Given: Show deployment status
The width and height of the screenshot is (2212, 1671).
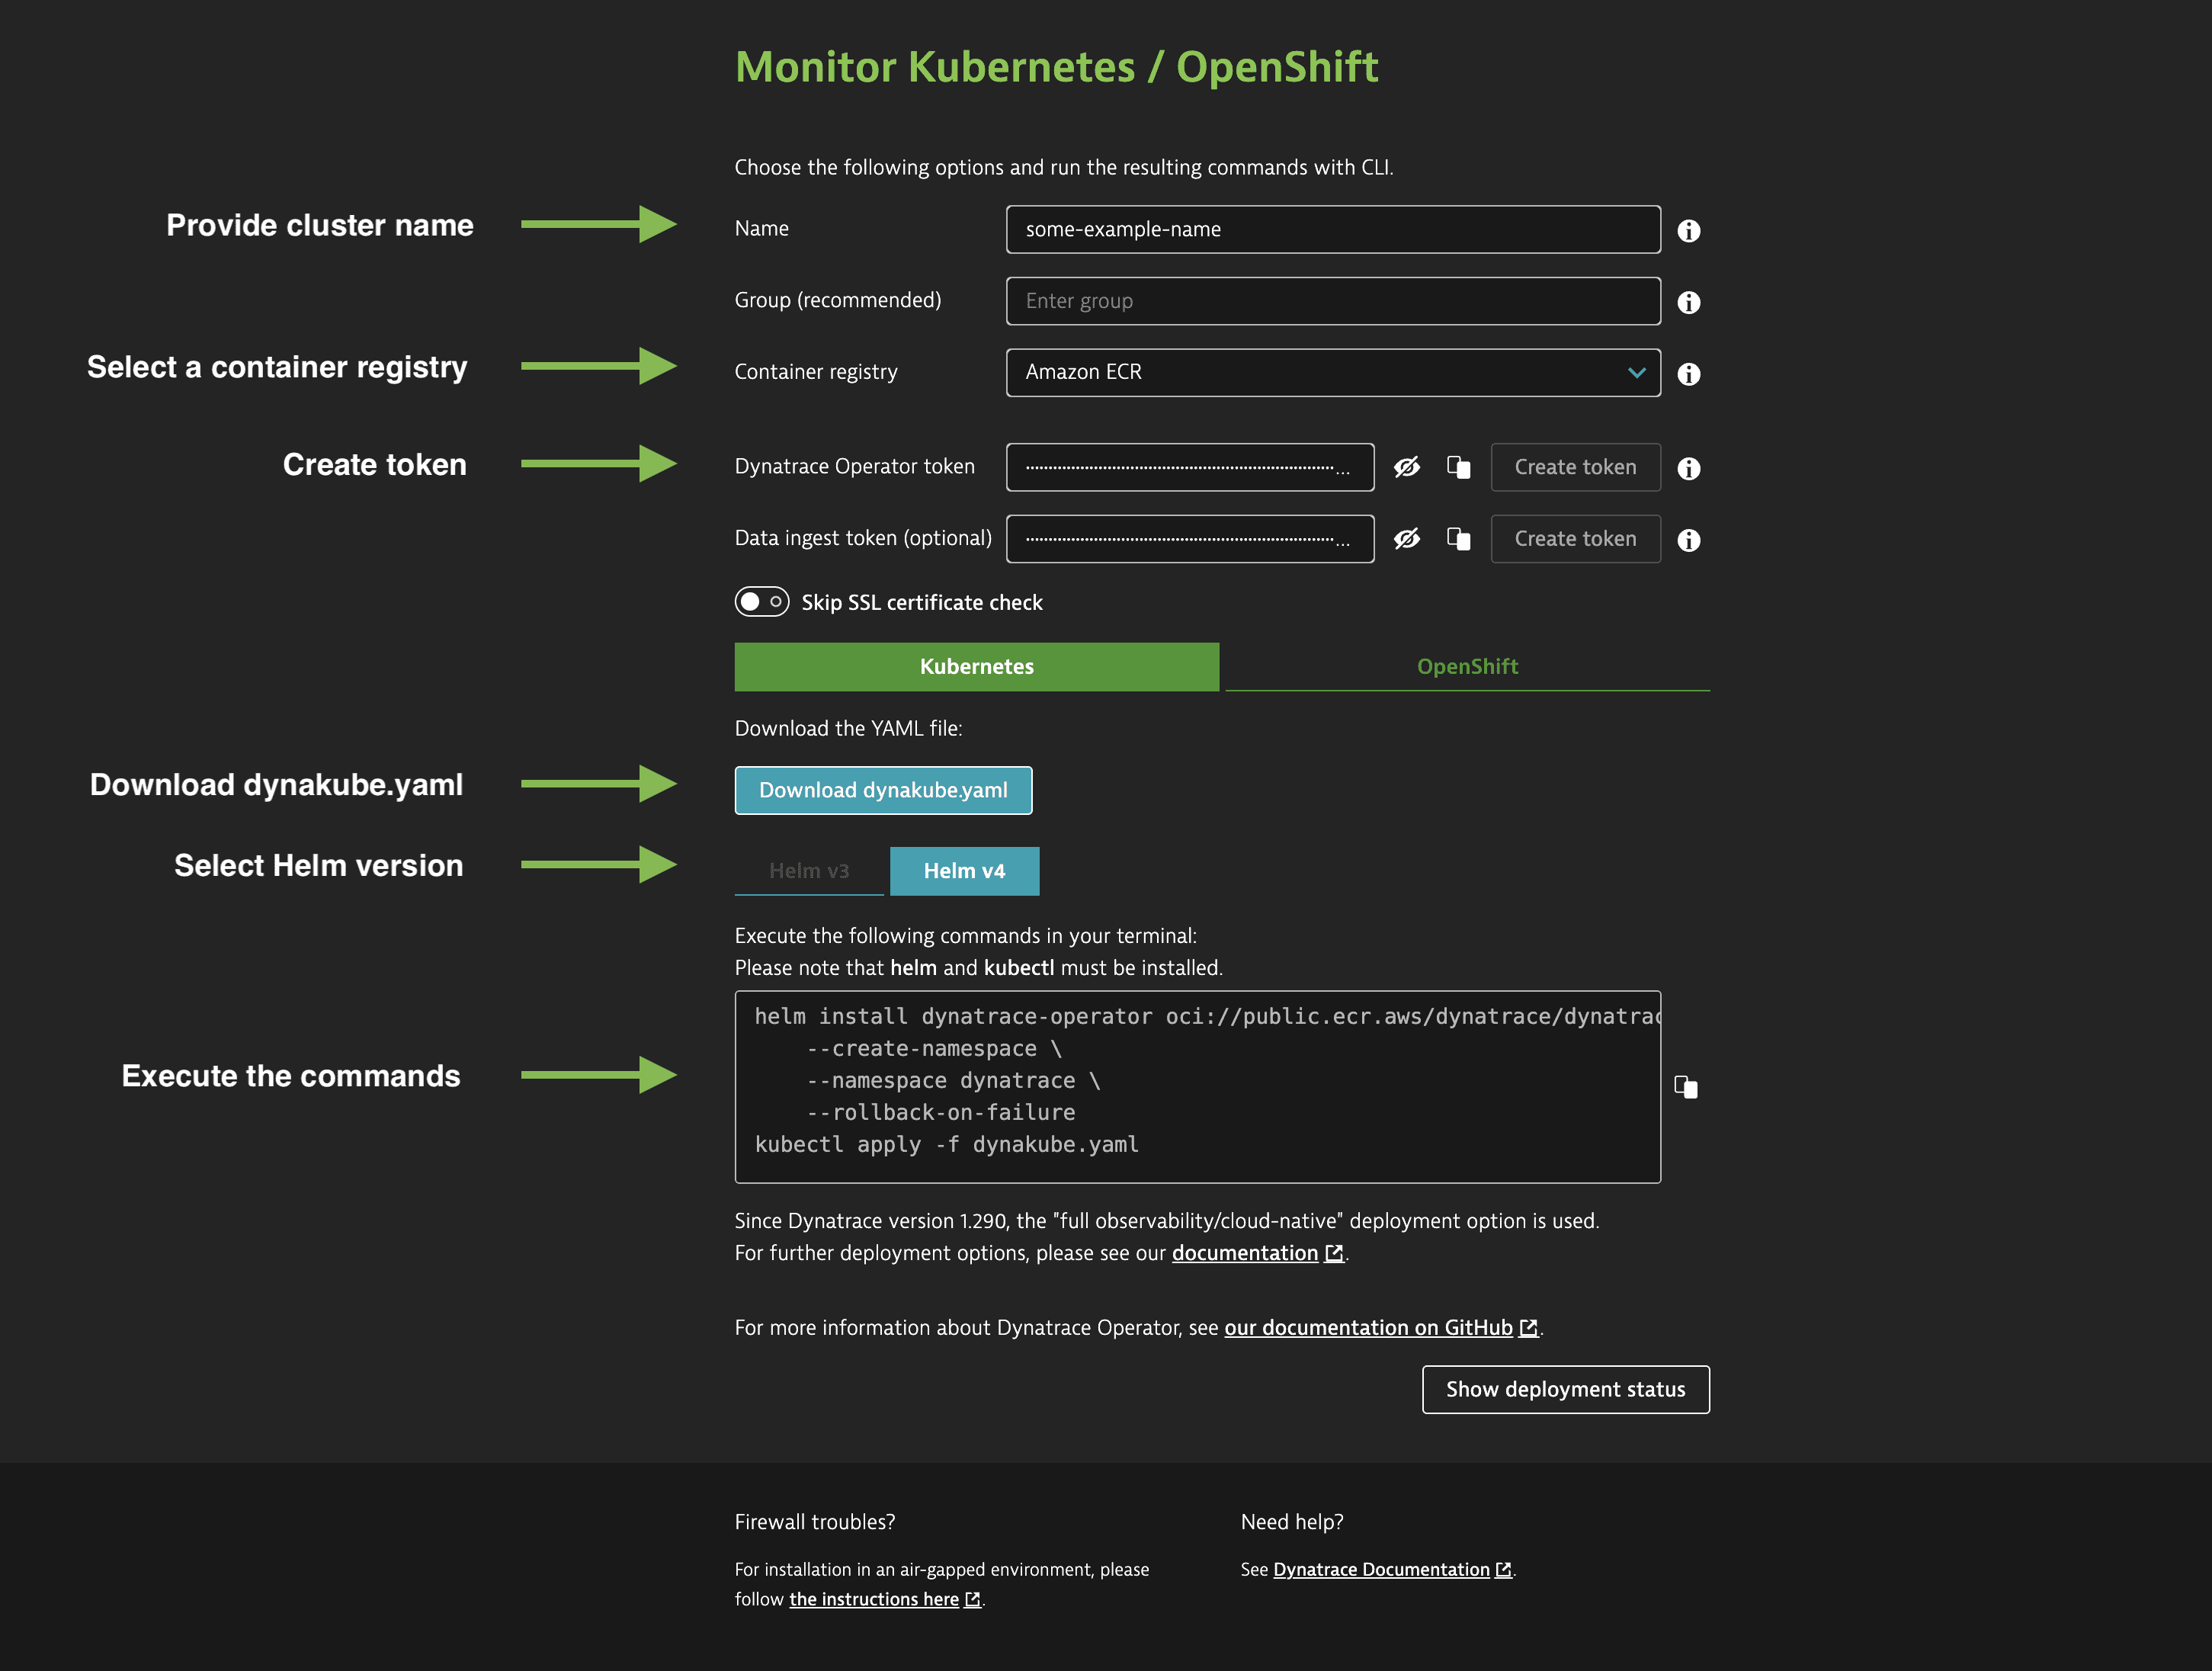Looking at the screenshot, I should [1566, 1390].
